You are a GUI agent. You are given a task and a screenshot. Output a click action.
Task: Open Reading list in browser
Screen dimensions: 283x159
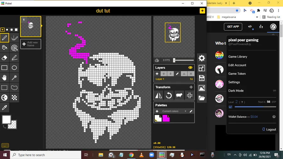tap(271, 17)
